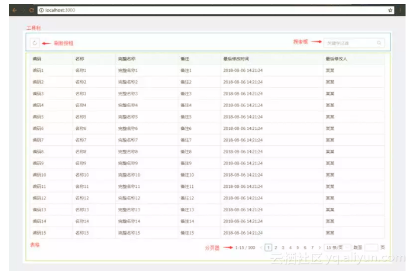Open site info icon beside localhost:3000

point(41,10)
